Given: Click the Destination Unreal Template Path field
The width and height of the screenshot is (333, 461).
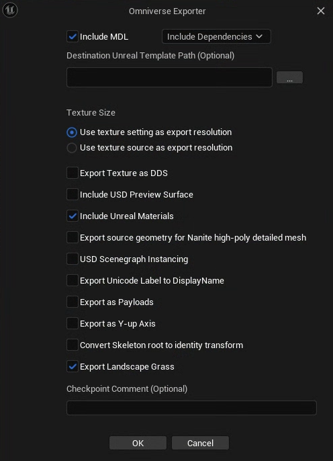Looking at the screenshot, I should [x=169, y=77].
